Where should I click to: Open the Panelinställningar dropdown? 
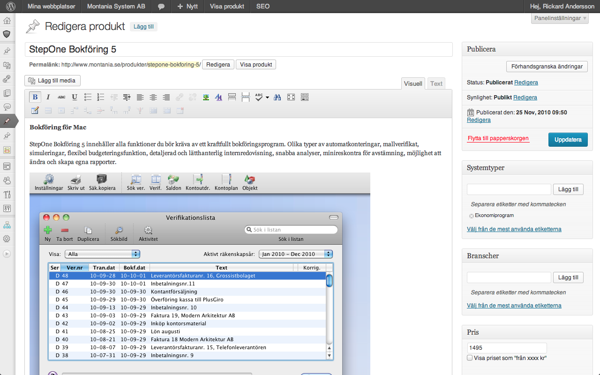point(560,18)
